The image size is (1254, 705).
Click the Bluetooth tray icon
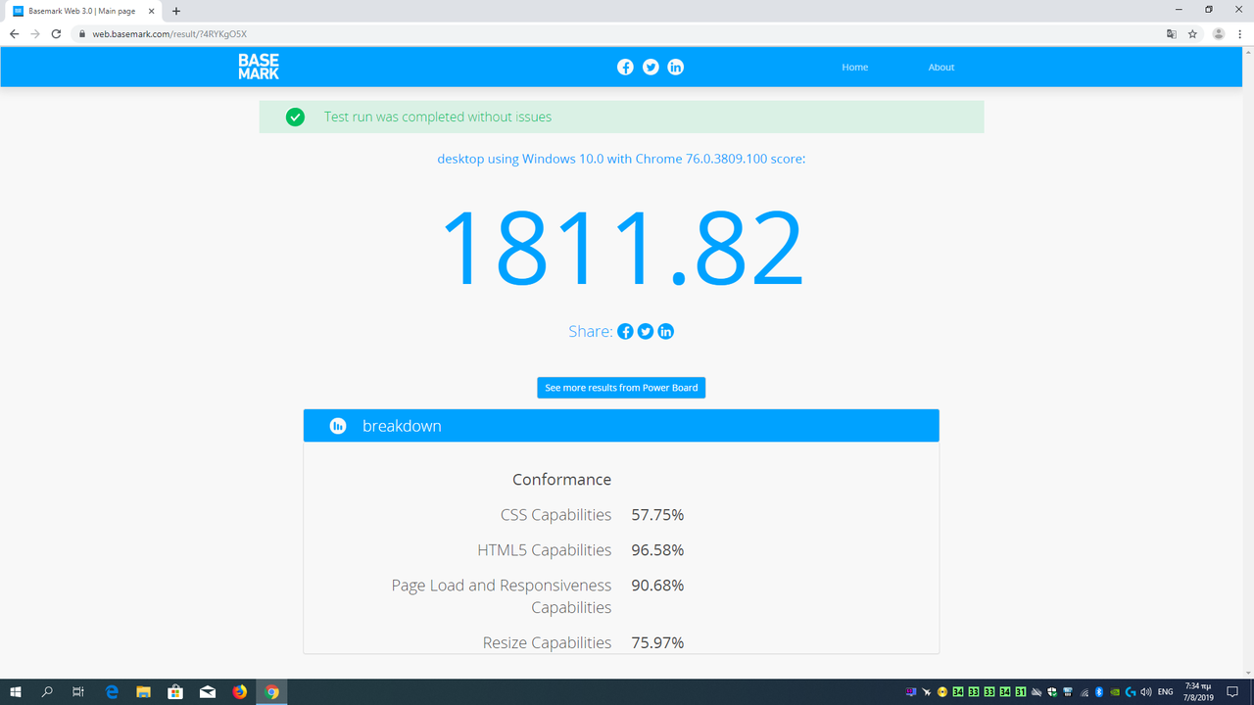(1099, 692)
